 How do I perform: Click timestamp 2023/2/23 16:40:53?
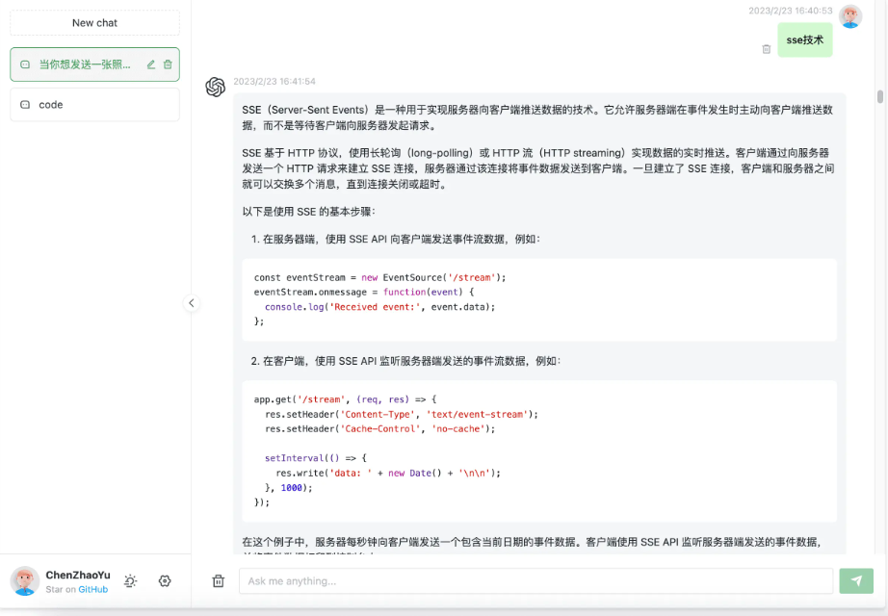pos(791,11)
